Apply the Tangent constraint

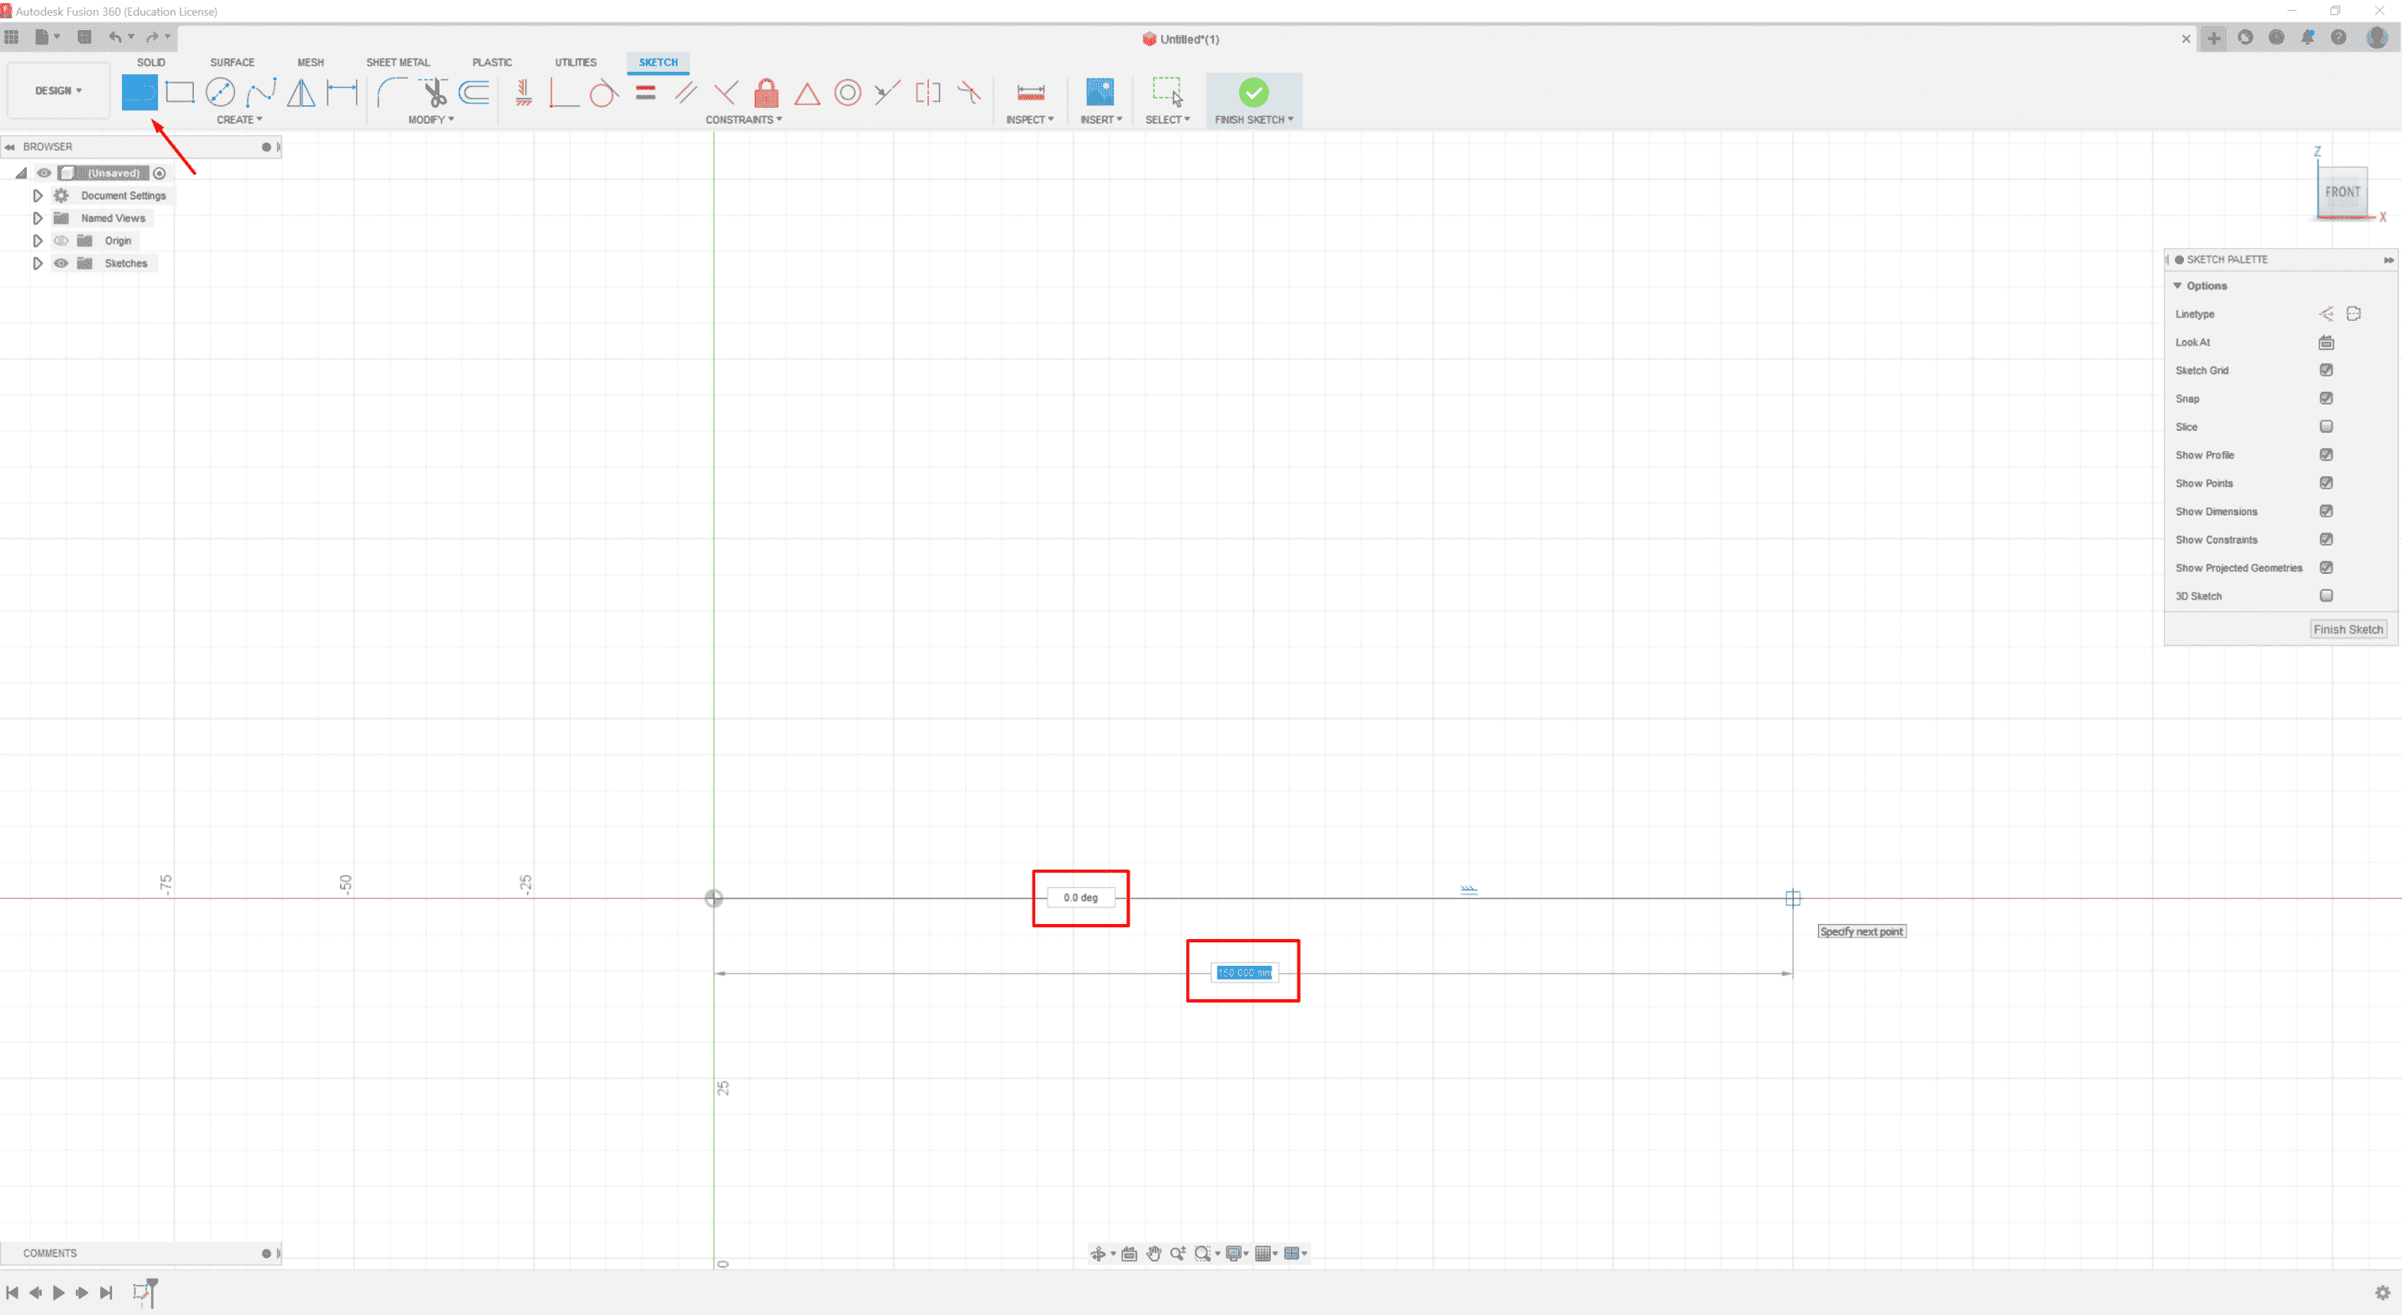tap(604, 93)
